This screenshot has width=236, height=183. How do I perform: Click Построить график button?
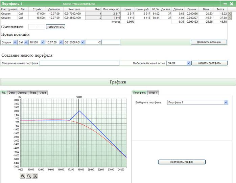(182, 162)
